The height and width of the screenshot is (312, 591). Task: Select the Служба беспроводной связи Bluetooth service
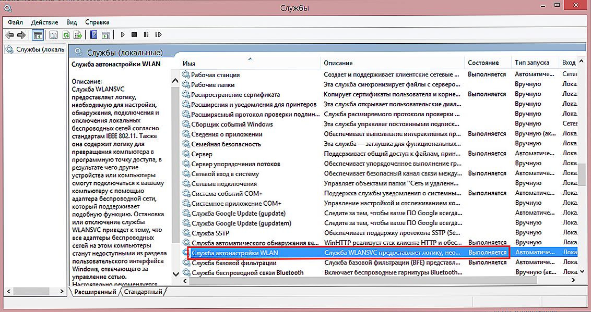click(247, 272)
